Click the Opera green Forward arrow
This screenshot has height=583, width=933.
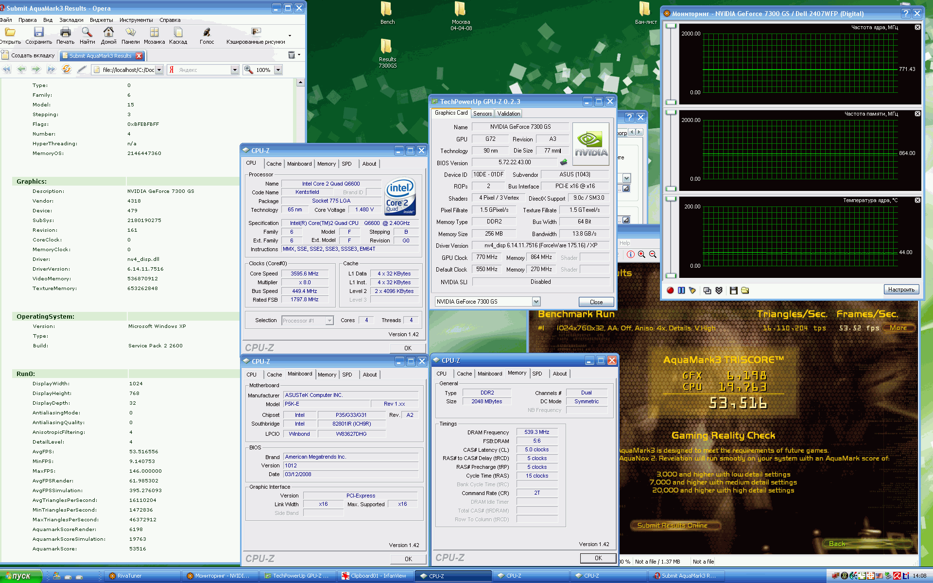coord(36,69)
